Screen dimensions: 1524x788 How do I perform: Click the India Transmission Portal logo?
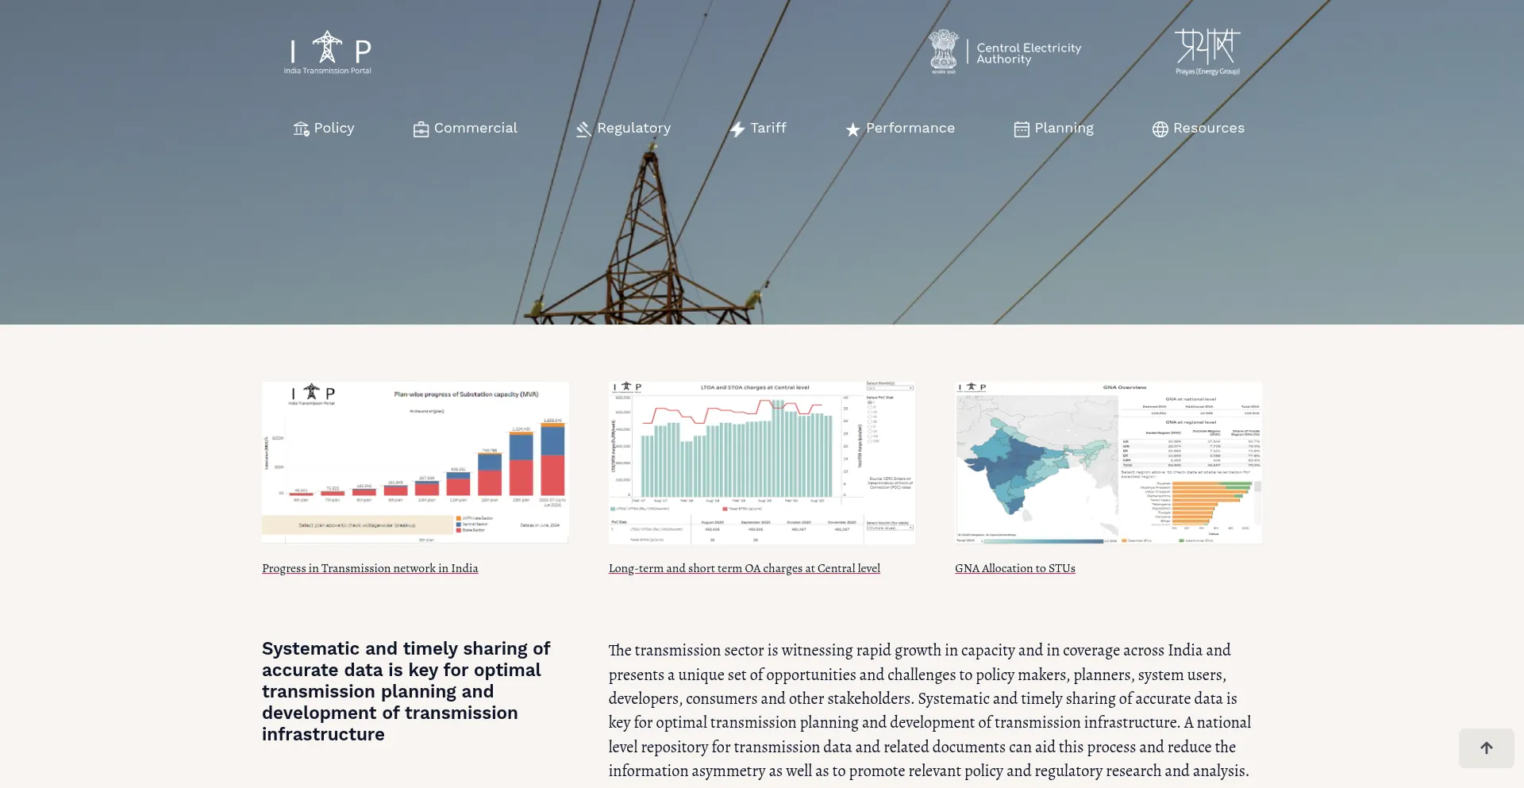[328, 52]
